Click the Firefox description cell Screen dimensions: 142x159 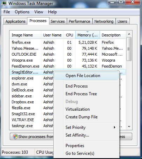coord(108,42)
